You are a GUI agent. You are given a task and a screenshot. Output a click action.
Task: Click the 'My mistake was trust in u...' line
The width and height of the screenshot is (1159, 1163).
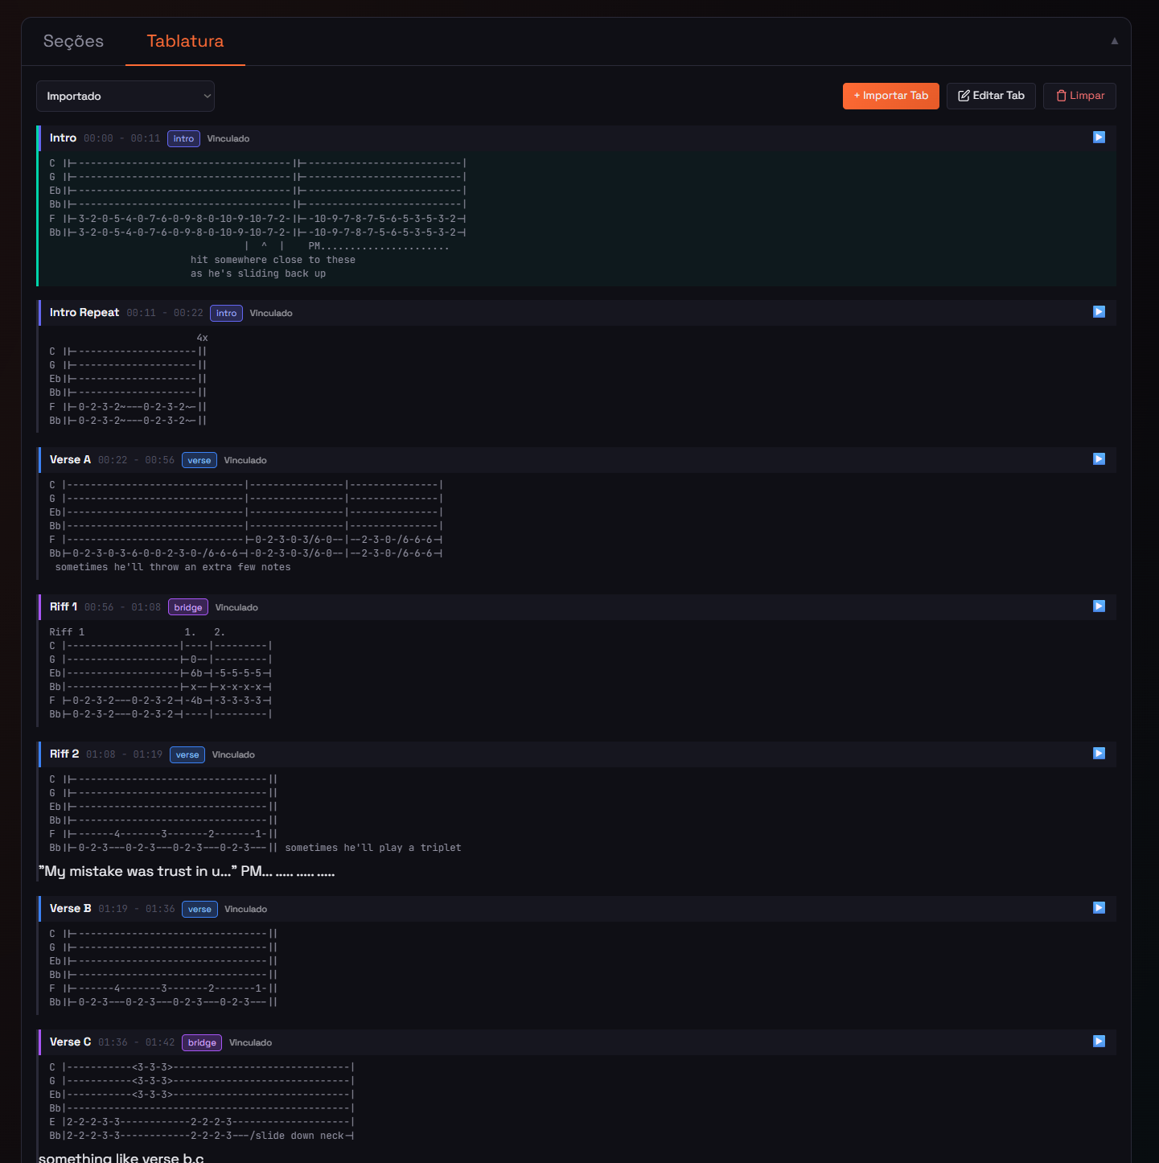[187, 872]
